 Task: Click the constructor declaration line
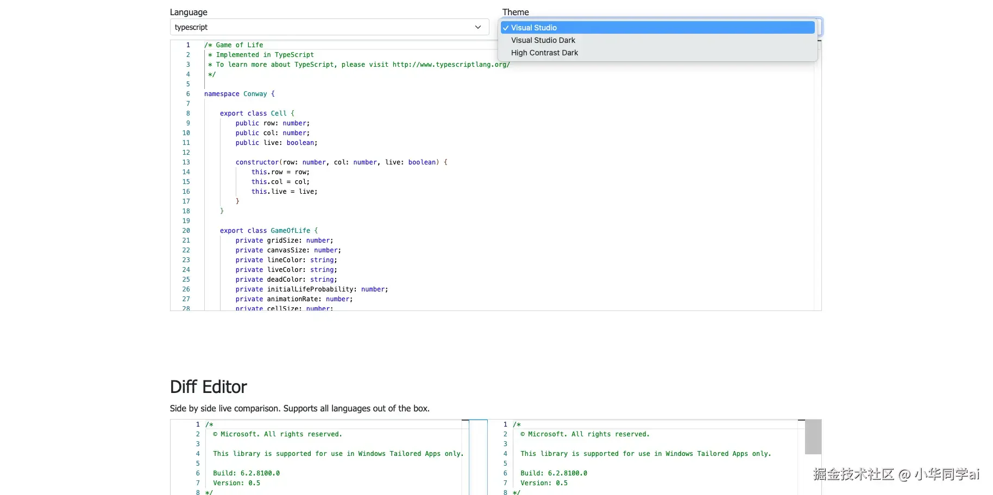coord(342,162)
